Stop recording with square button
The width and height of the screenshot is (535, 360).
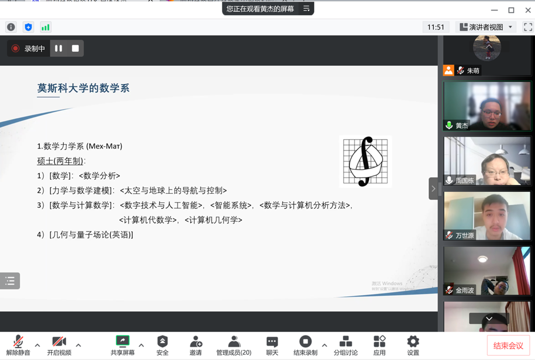(75, 49)
